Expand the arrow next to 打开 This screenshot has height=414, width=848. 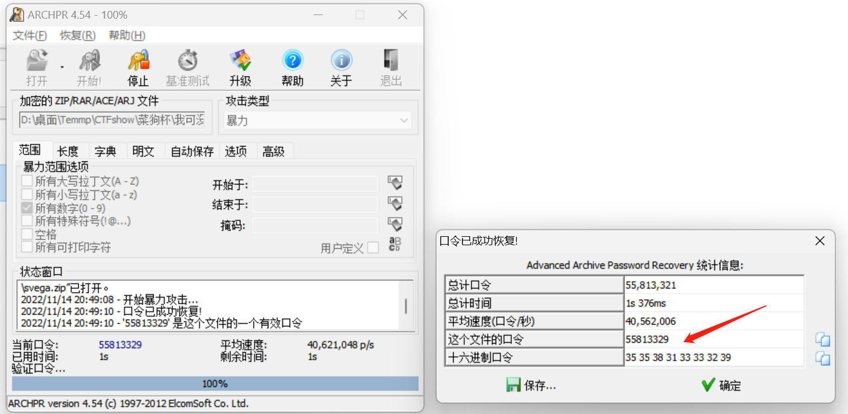pyautogui.click(x=62, y=67)
